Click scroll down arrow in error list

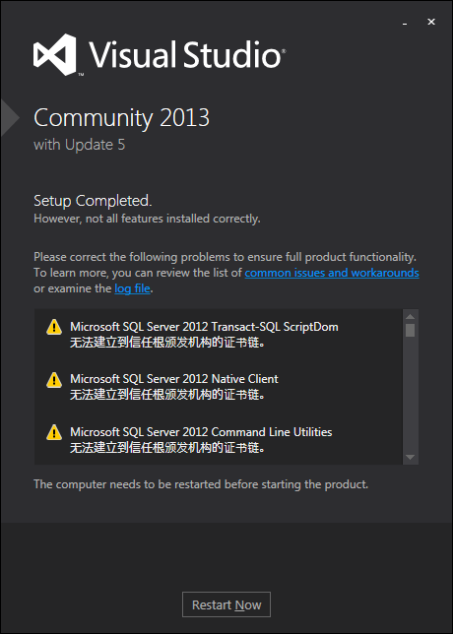coord(410,458)
